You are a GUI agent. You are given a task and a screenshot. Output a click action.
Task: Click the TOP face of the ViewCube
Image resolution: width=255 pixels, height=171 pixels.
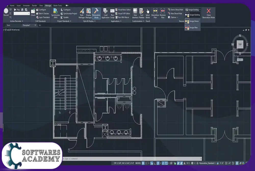tap(240, 44)
